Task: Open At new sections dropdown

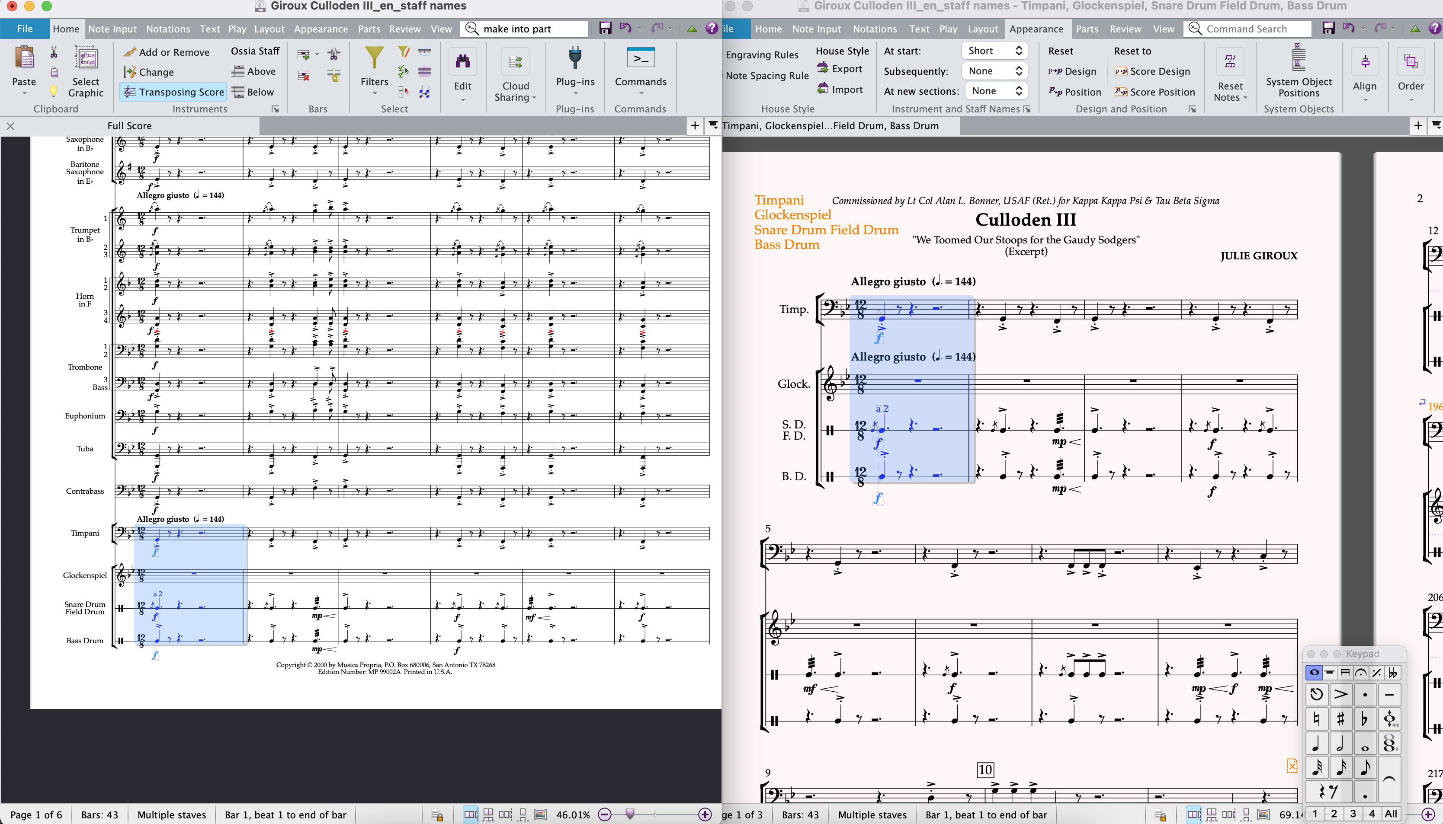Action: 996,91
